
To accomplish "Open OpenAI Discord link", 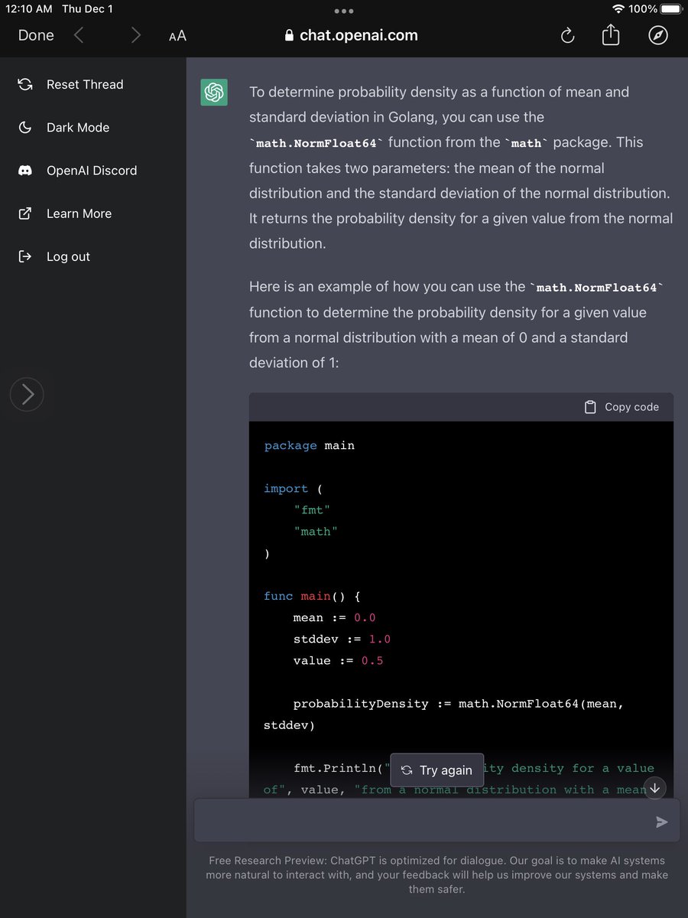I will (x=93, y=170).
